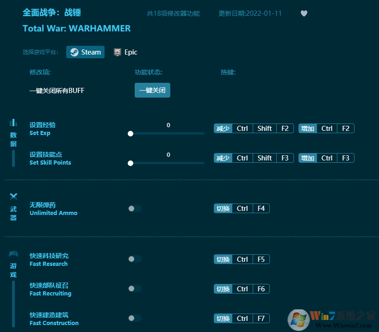Click the F7 hotkey for Fast Construction
The image size is (379, 332).
click(261, 318)
